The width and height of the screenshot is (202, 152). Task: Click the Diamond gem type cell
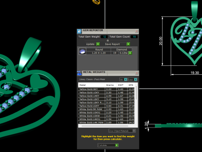click(x=122, y=49)
